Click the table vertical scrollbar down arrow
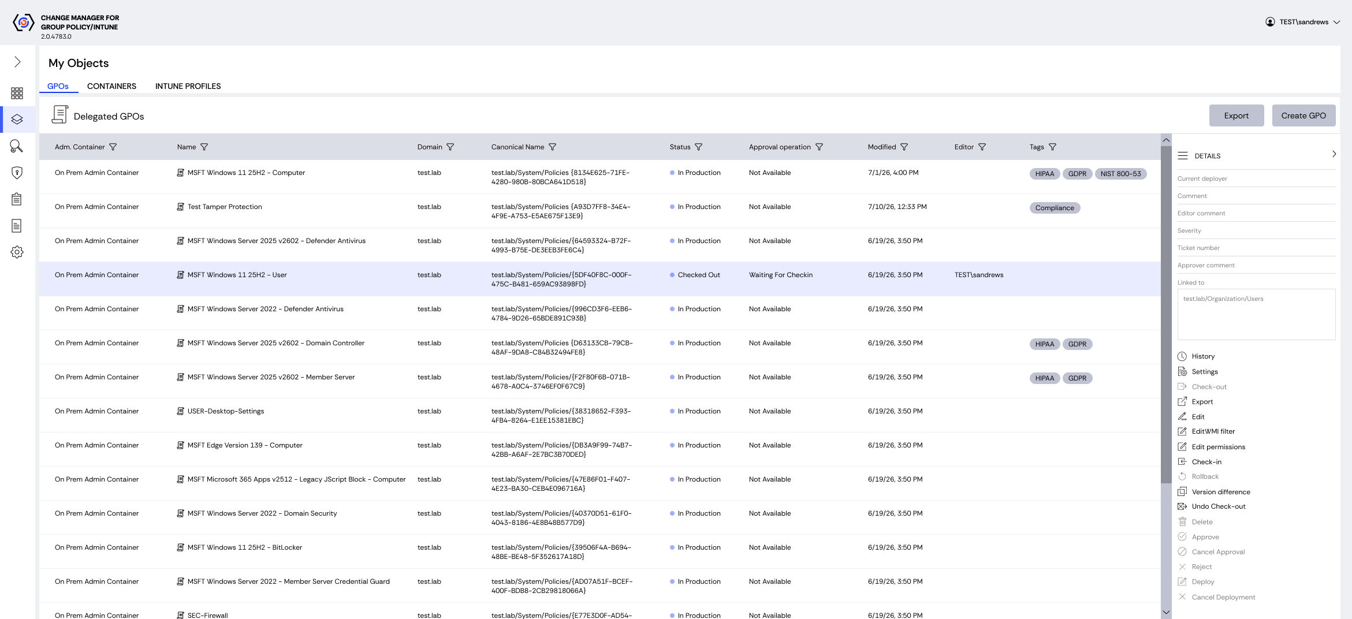The width and height of the screenshot is (1352, 619). pos(1166,612)
